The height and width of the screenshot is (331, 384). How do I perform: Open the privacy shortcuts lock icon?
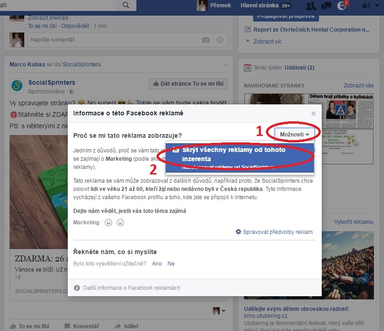pos(366,5)
